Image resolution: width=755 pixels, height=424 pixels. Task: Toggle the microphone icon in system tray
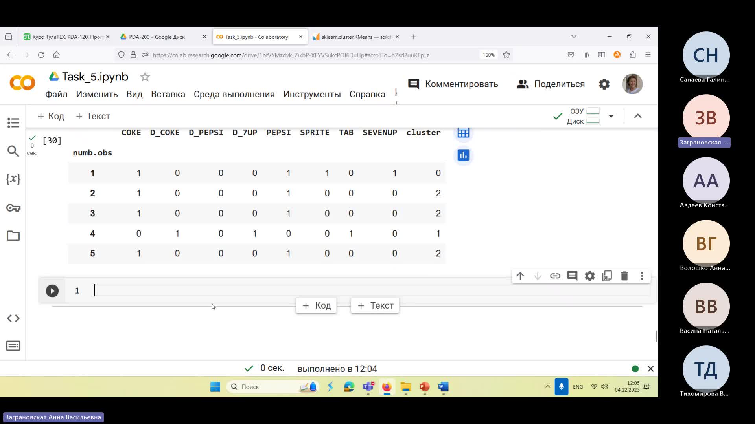pos(561,387)
